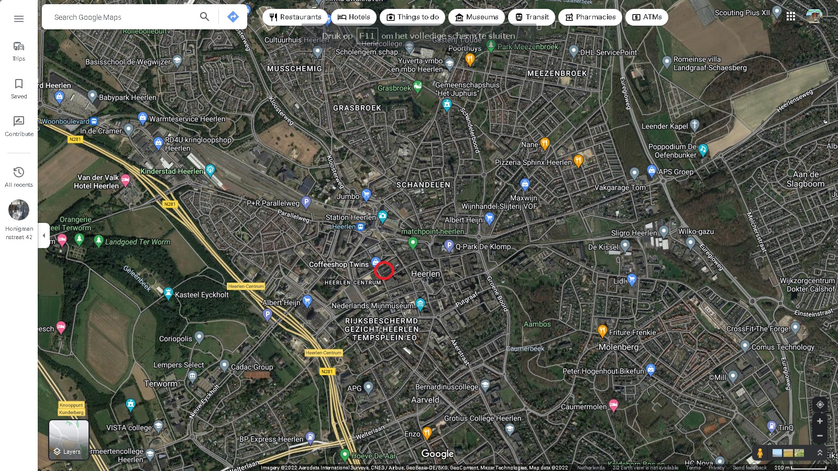This screenshot has height=471, width=838.
Task: Select the Street View pegman
Action: (759, 453)
